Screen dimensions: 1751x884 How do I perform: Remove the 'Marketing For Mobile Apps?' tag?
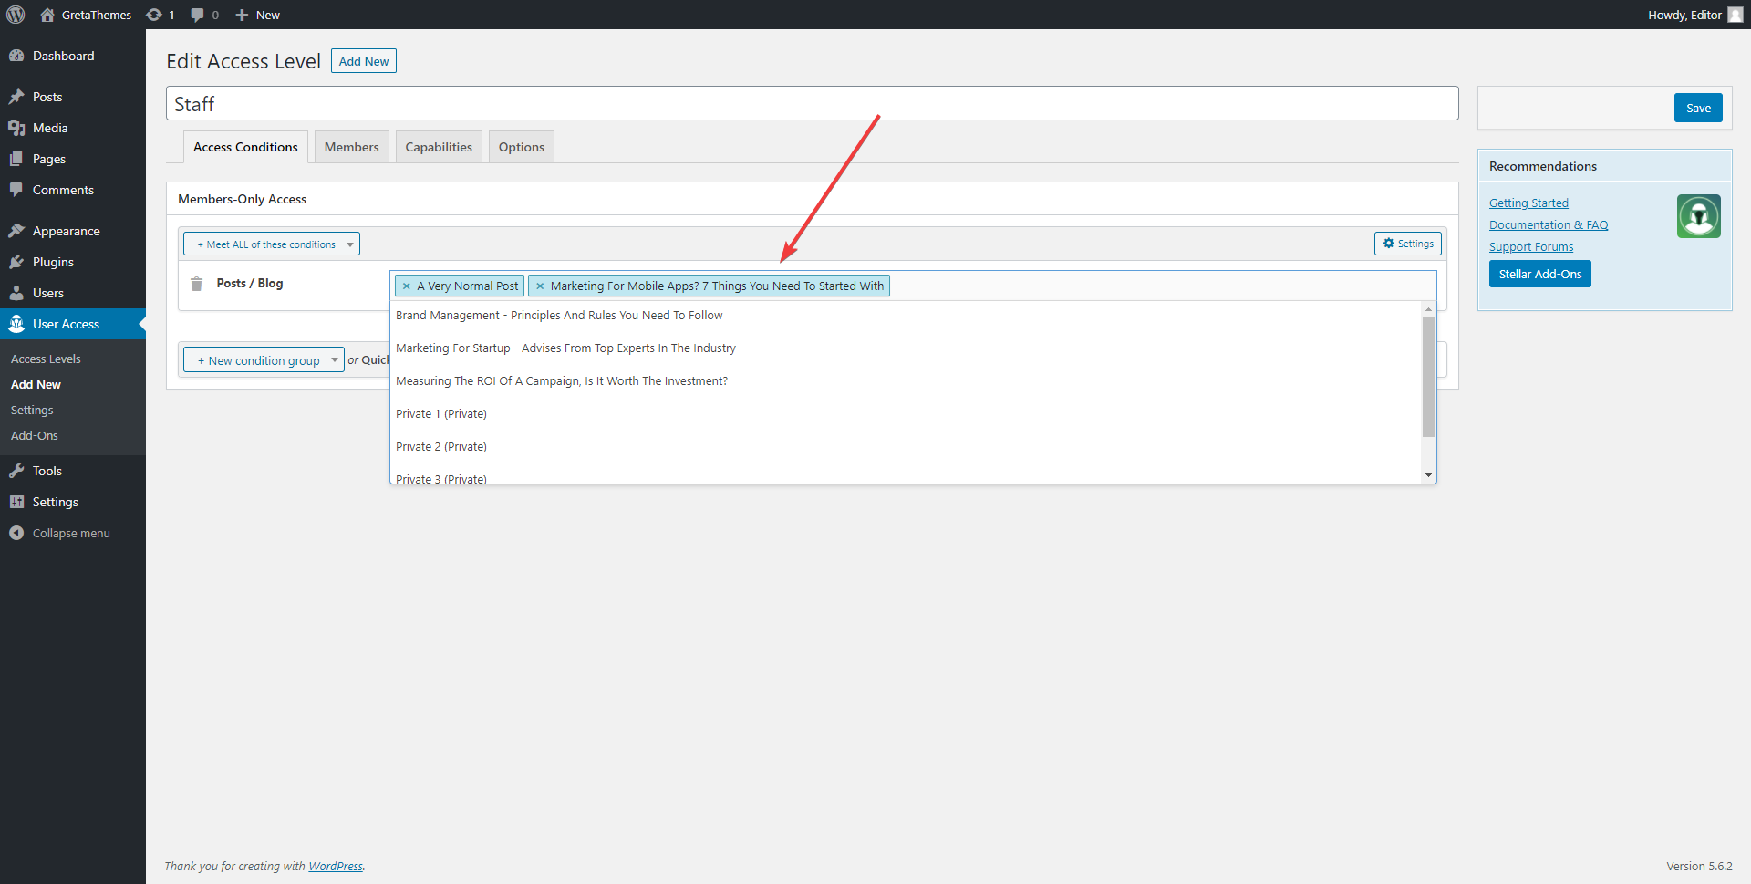540,286
